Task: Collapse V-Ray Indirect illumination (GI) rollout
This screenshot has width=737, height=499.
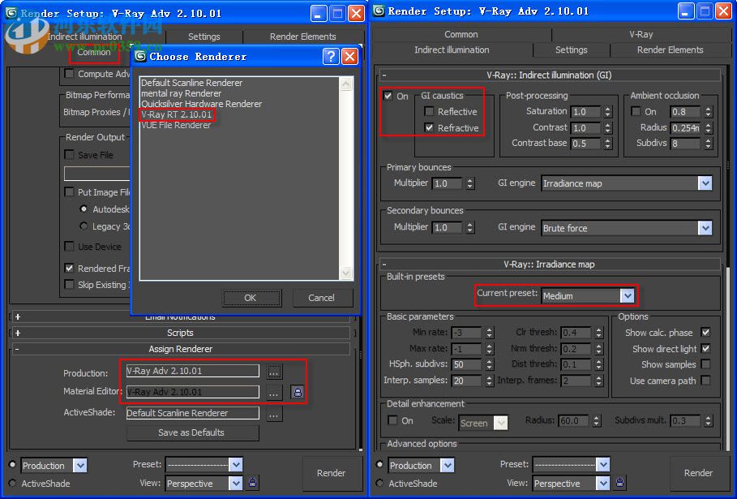Action: pyautogui.click(x=549, y=75)
